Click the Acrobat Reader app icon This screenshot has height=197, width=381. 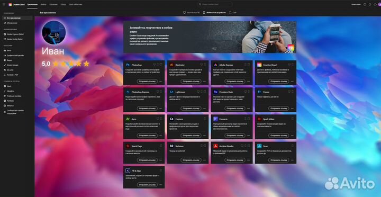pos(215,146)
